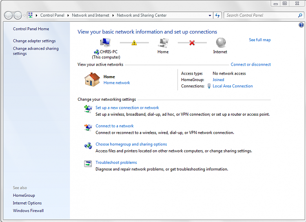Screen dimensions: 306x222
Task: Click the Local Area Connection plug icon
Action: pos(209,86)
